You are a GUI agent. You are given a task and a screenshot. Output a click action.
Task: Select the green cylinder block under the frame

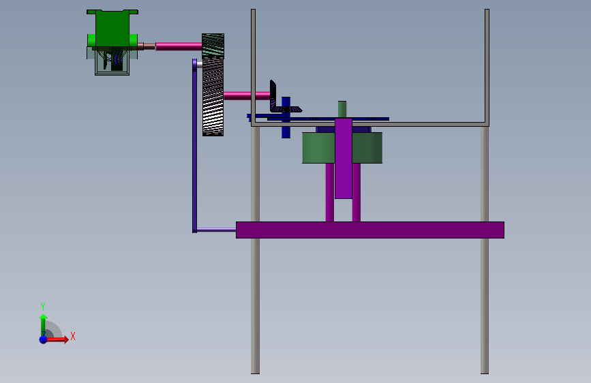pos(318,148)
